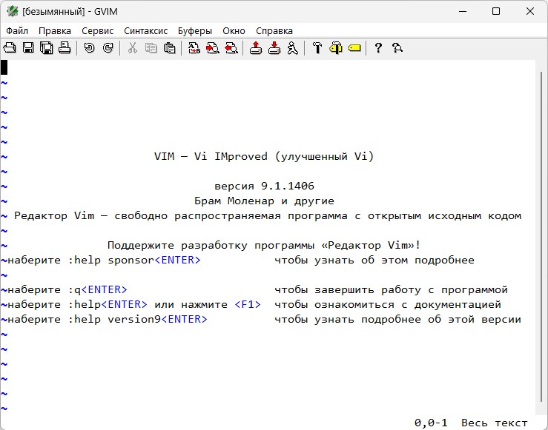Viewport: 548px width, 430px height.
Task: Click the ':help sponsor<ENTER>' text
Action: click(134, 261)
